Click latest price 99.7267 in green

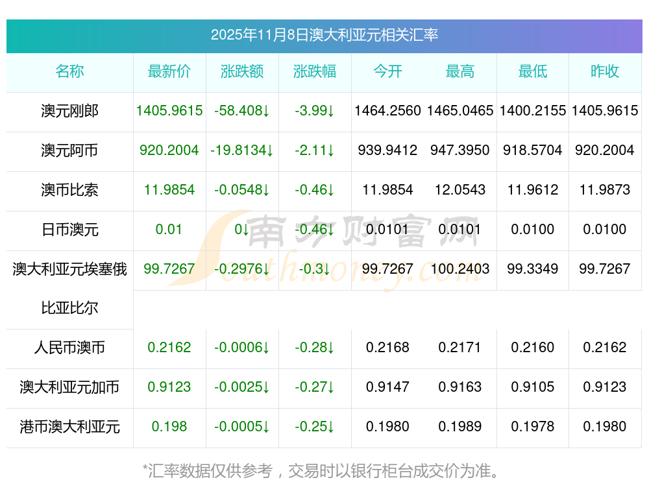169,269
